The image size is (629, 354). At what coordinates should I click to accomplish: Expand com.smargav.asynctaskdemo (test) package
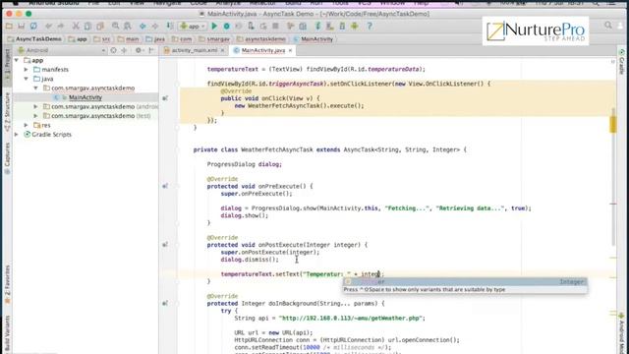point(35,116)
